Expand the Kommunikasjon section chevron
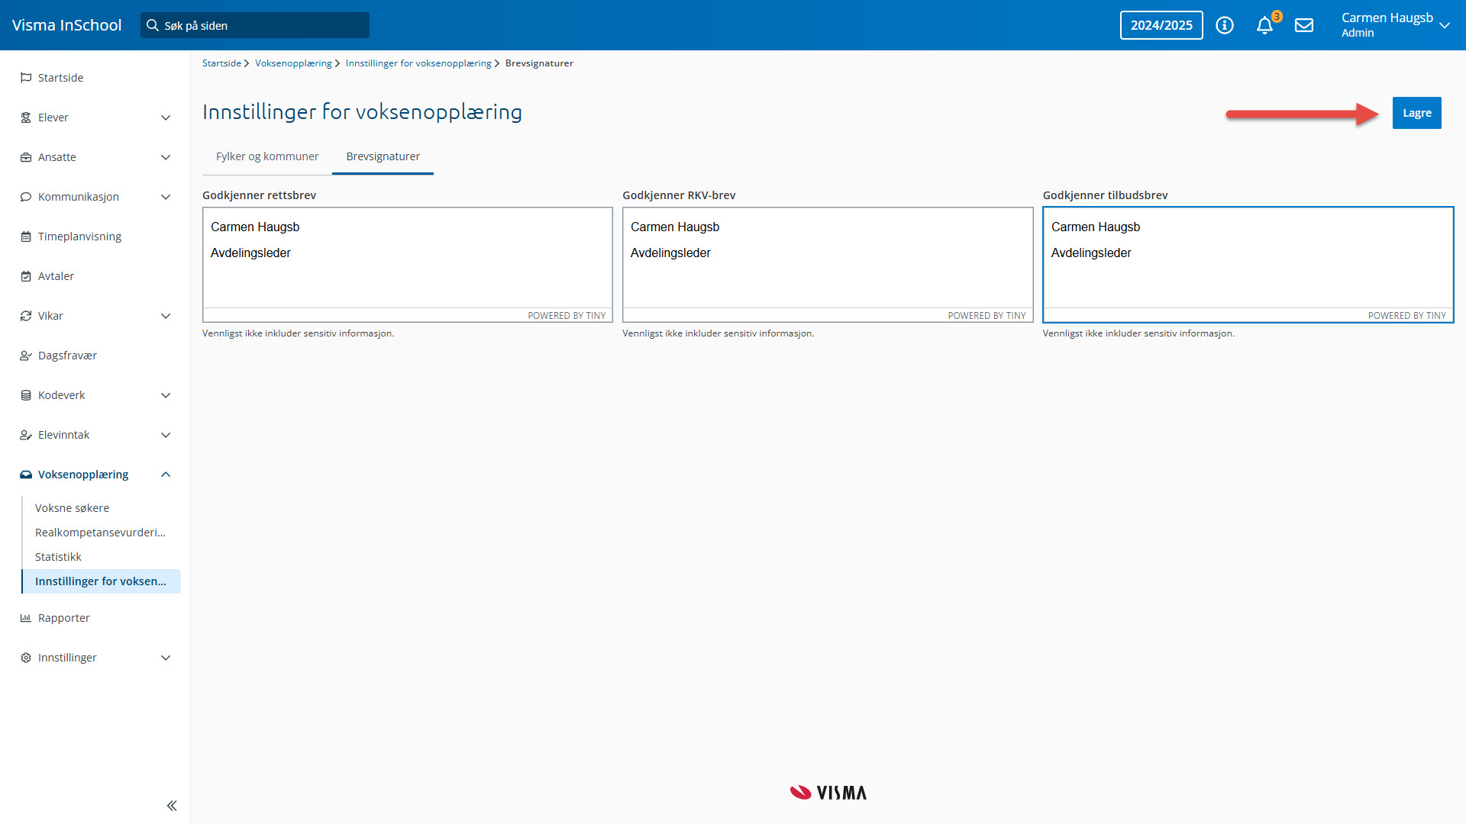The height and width of the screenshot is (824, 1466). point(166,197)
